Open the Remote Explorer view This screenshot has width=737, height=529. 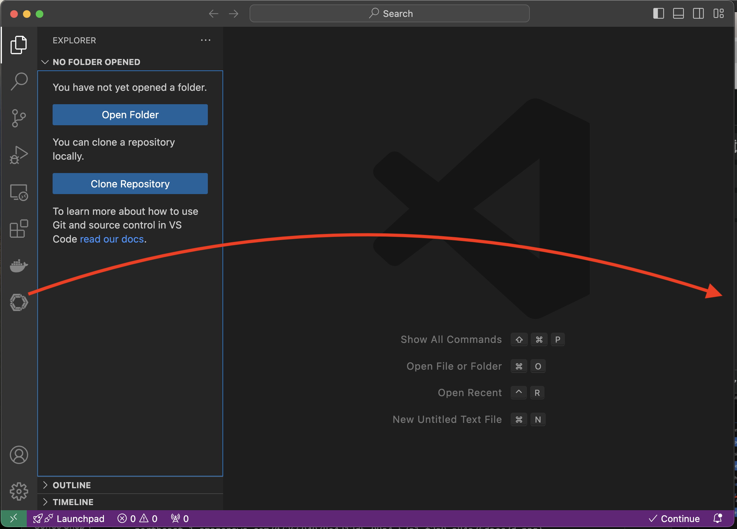click(19, 192)
